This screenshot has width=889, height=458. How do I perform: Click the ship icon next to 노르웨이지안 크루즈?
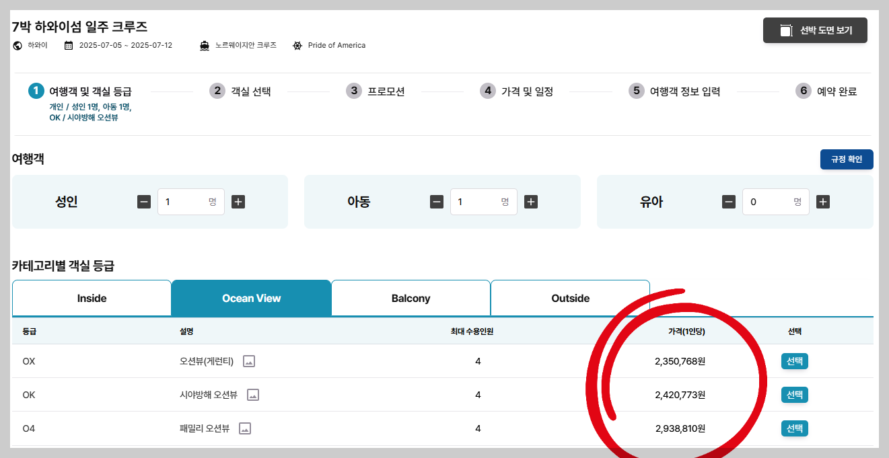point(205,45)
